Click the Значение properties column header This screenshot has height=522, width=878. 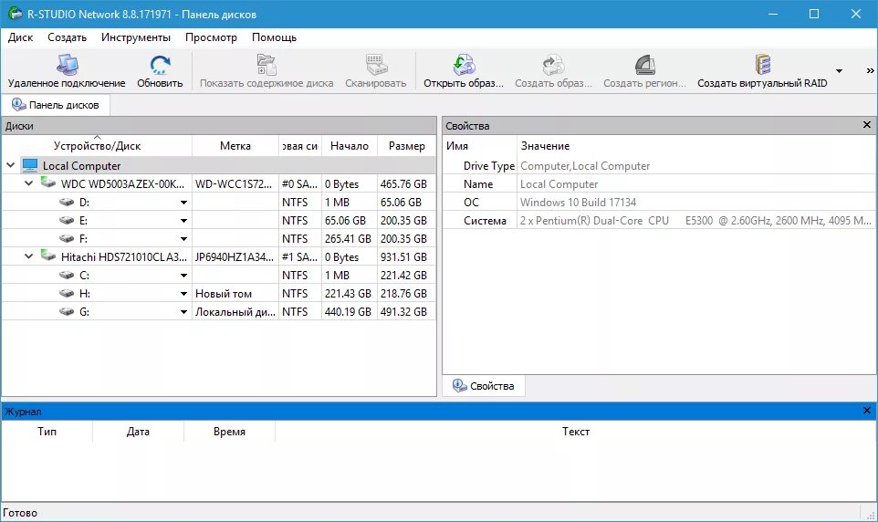coord(696,146)
